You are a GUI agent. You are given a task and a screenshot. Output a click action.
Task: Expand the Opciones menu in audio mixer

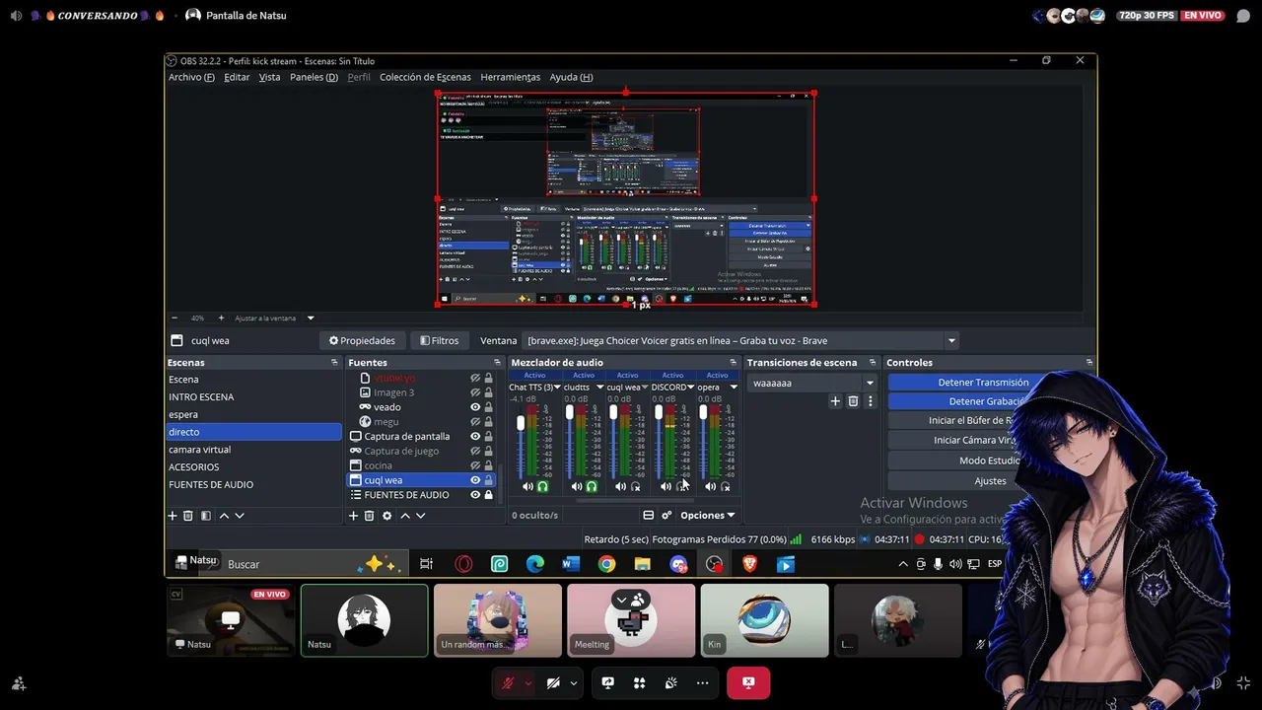(x=707, y=515)
